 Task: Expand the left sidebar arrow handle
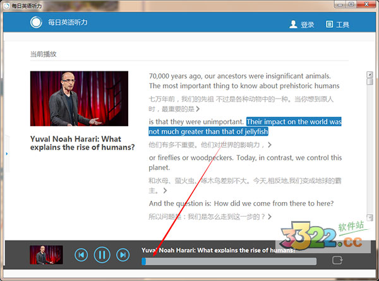coord(7,153)
